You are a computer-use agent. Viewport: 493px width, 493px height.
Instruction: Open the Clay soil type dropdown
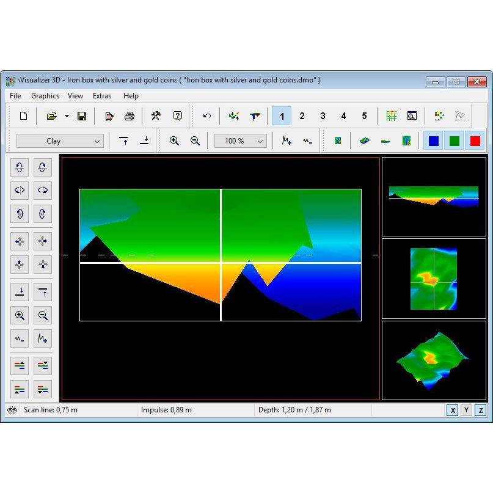point(60,141)
